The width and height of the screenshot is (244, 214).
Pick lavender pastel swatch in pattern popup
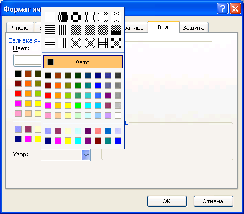(x=108, y=115)
